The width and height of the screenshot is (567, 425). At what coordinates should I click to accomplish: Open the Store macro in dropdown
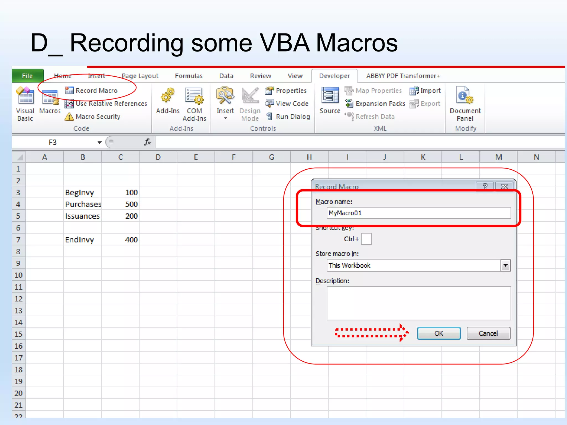click(505, 266)
